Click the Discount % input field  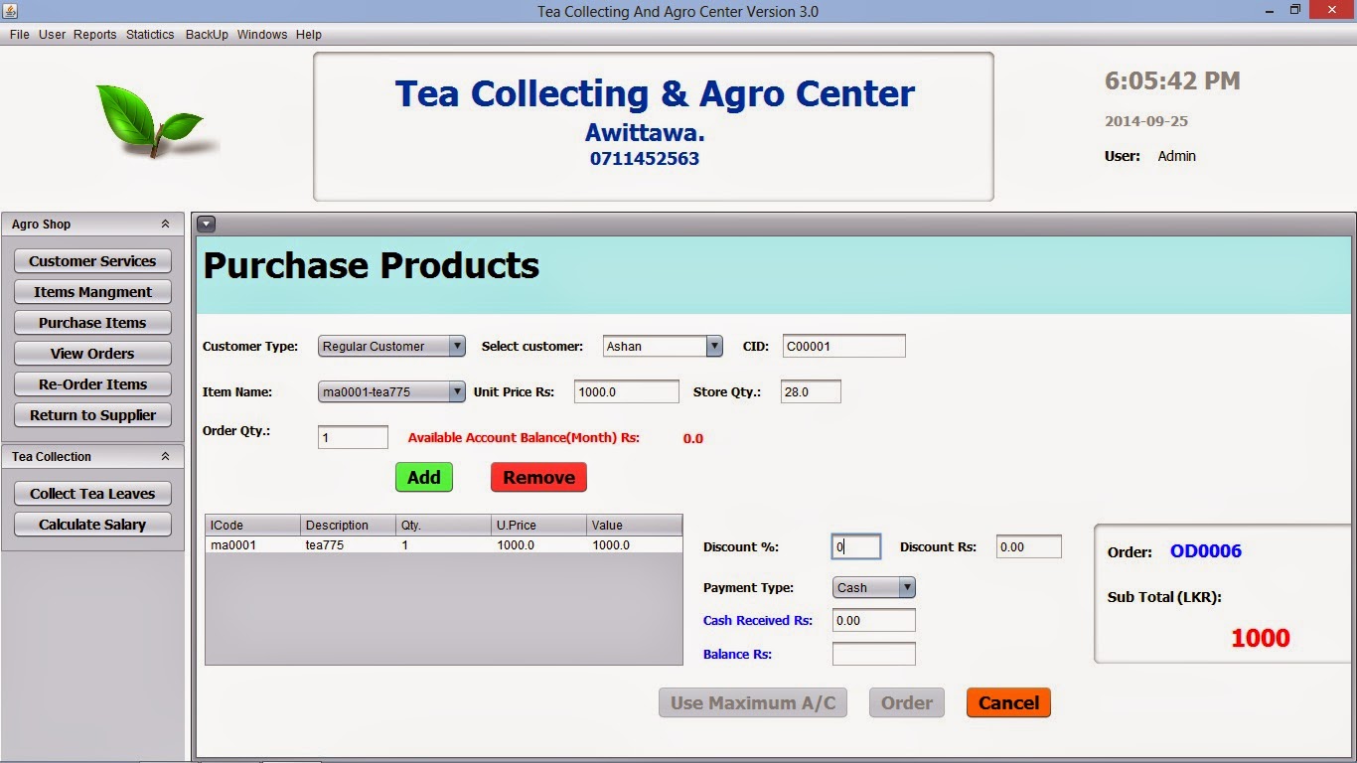(x=854, y=546)
